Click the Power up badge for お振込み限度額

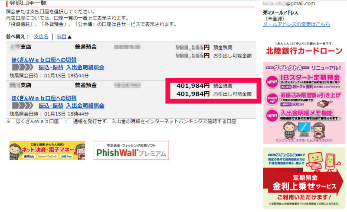tap(272, 99)
